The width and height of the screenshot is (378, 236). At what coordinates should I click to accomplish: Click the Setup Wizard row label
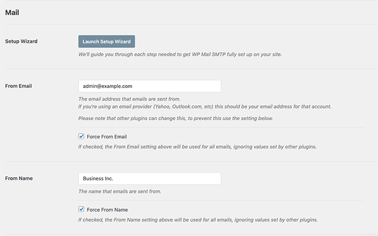pyautogui.click(x=21, y=41)
